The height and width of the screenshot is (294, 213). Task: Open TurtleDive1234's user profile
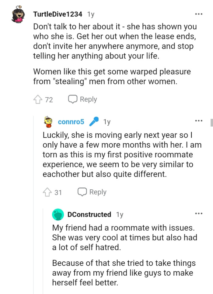pyautogui.click(x=58, y=14)
